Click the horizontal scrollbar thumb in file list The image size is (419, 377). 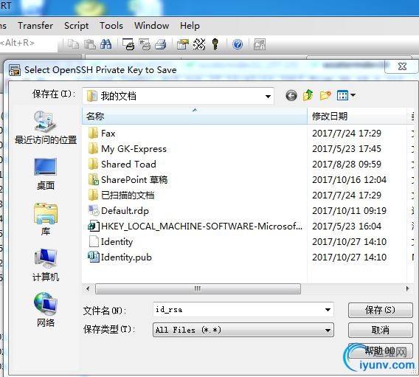tap(198, 288)
